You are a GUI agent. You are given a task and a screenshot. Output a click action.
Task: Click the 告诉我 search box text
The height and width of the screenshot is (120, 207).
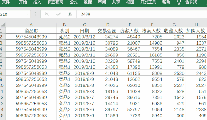[191, 2]
